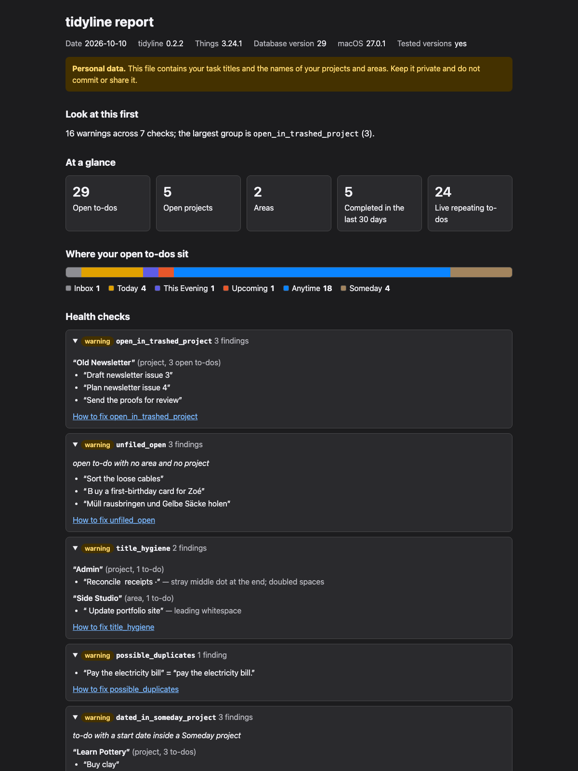Click the warning badge beside possible_duplicates
The height and width of the screenshot is (771, 578).
tap(97, 655)
